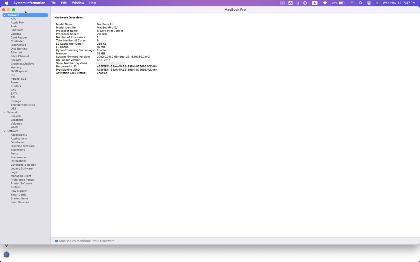Click the paperclip menu bar icon
Screen dimensions: 420x262
coord(298,3)
